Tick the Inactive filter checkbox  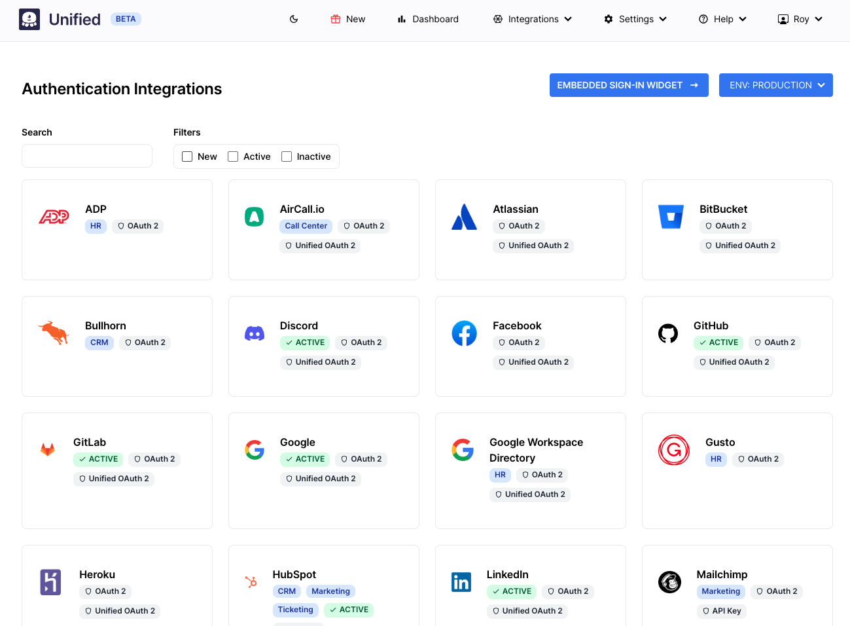coord(287,156)
